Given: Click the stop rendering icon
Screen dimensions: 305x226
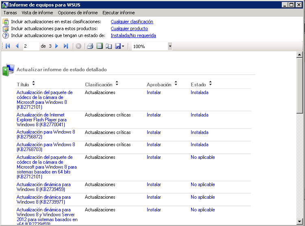Looking at the screenshot, I should (78, 46).
